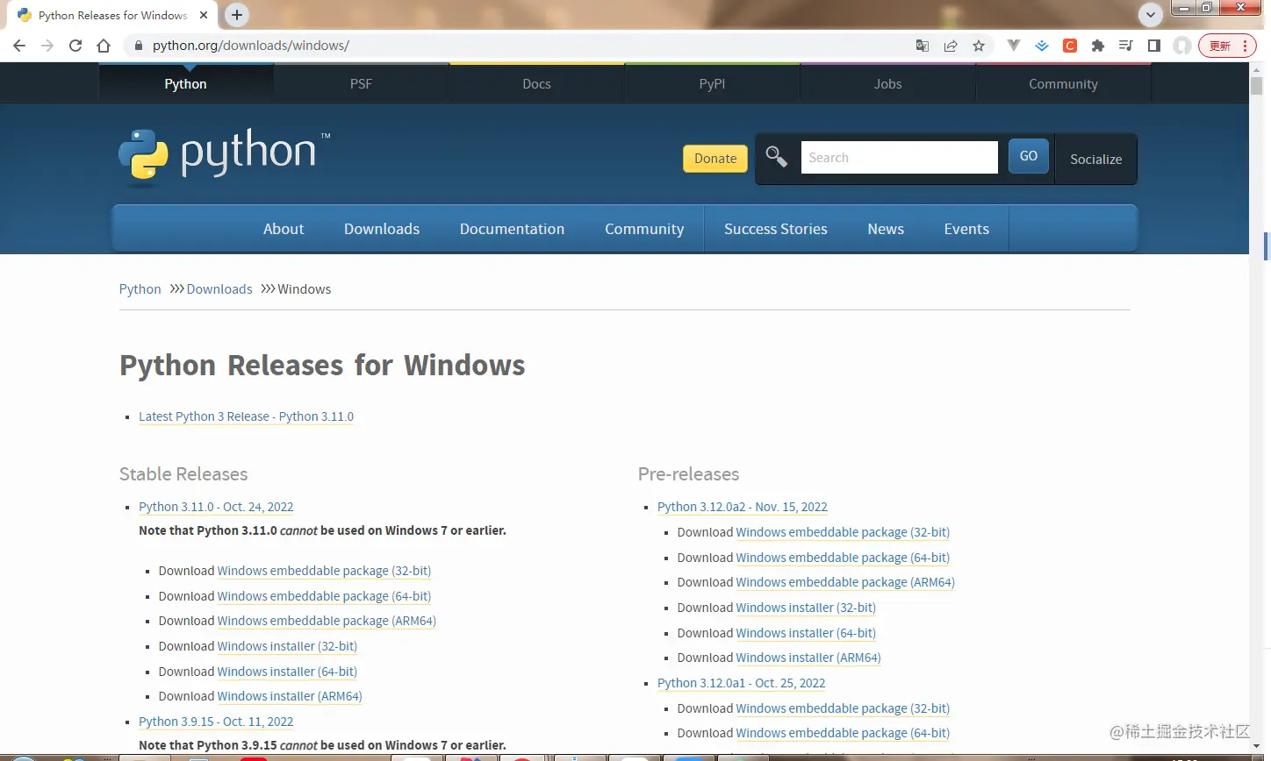
Task: Download 3.12.0a2 Windows installer (64-bit)
Action: [x=806, y=633]
